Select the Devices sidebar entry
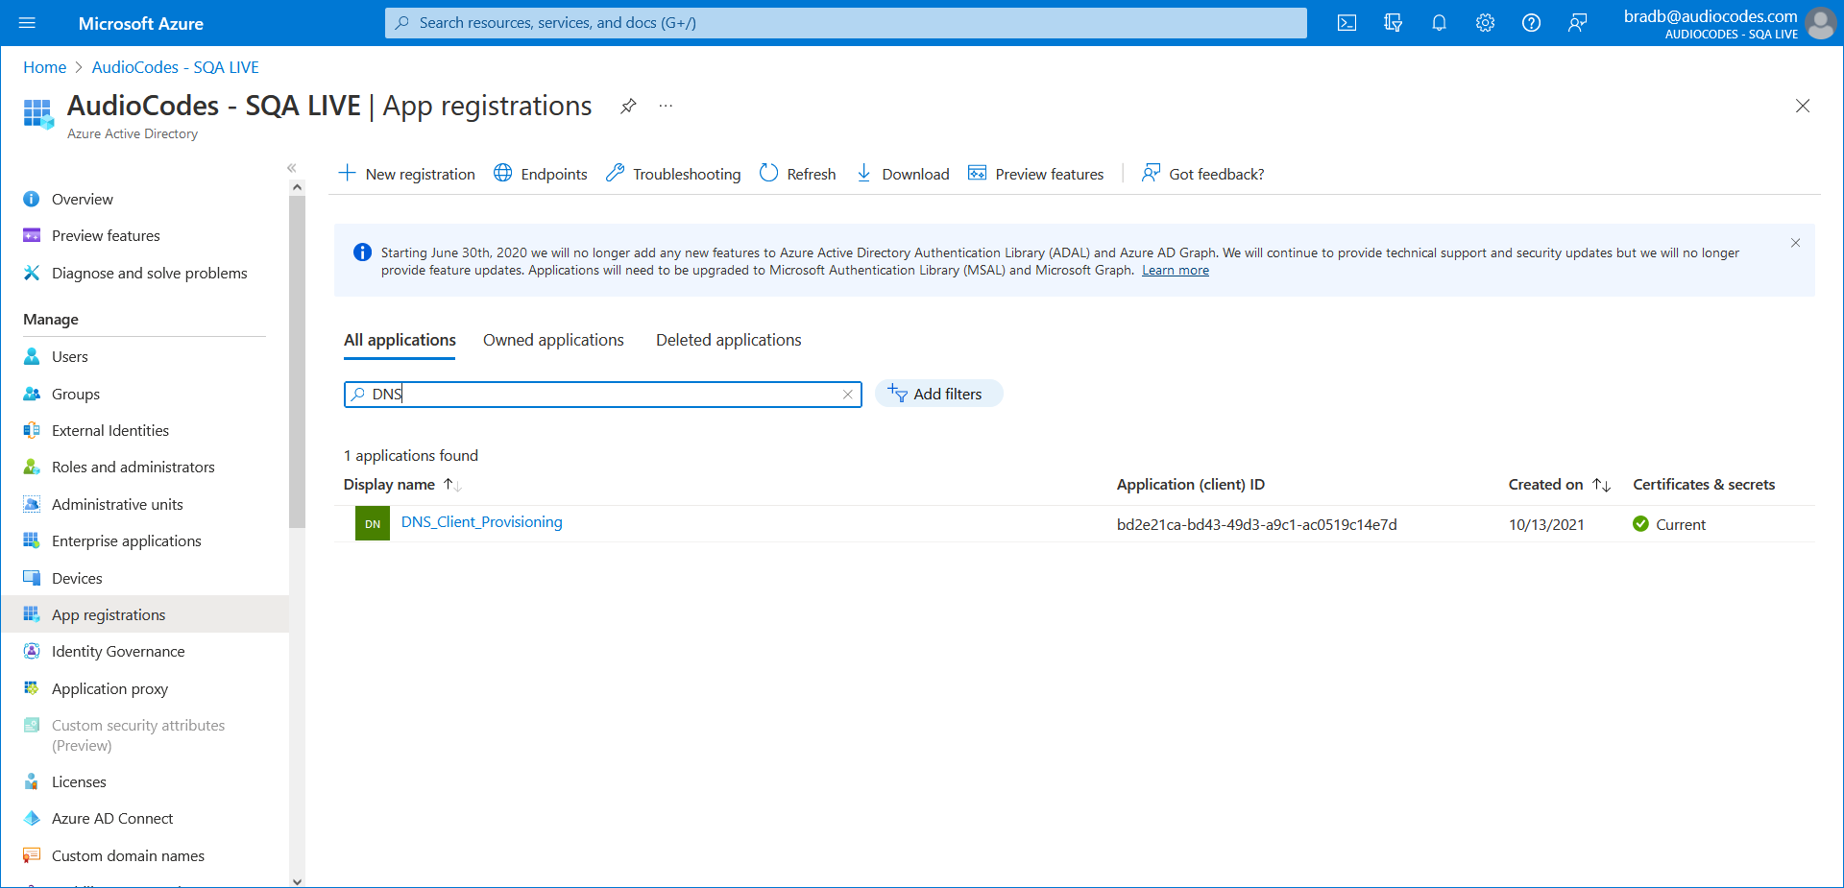The height and width of the screenshot is (888, 1844). (77, 578)
